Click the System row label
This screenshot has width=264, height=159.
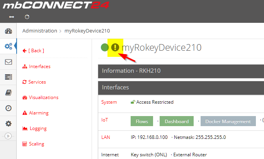tap(109, 102)
